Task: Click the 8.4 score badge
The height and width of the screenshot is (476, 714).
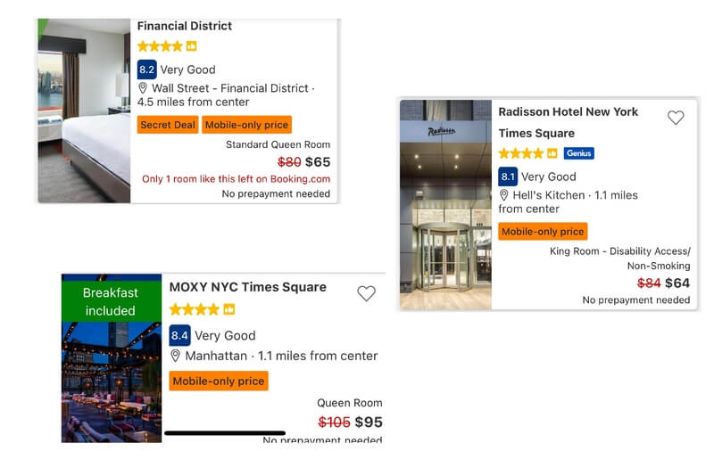Action: point(179,335)
